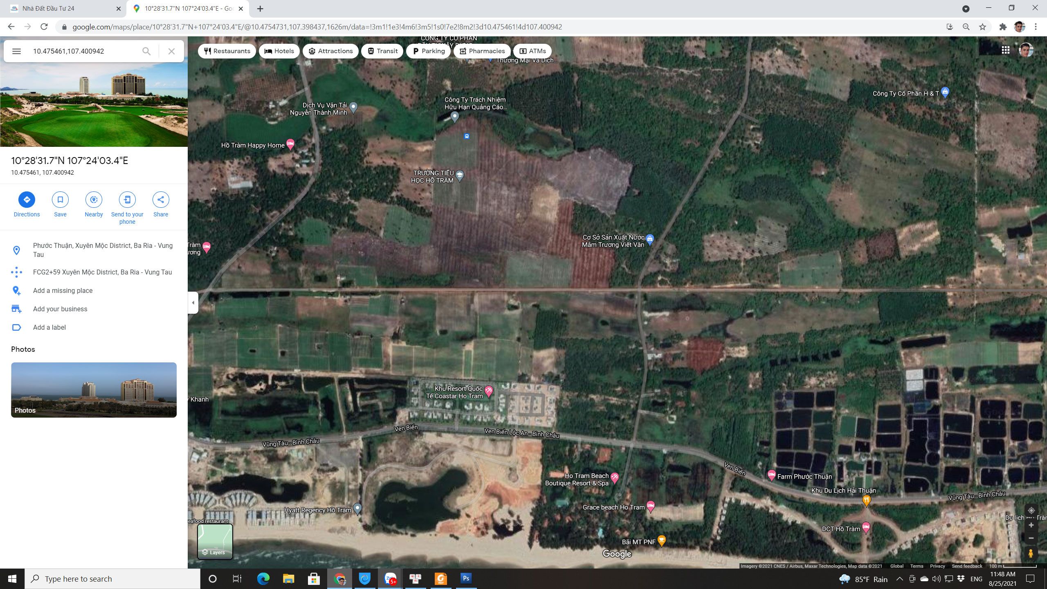Filter map by Hotels
Viewport: 1047px width, 589px height.
tap(279, 51)
